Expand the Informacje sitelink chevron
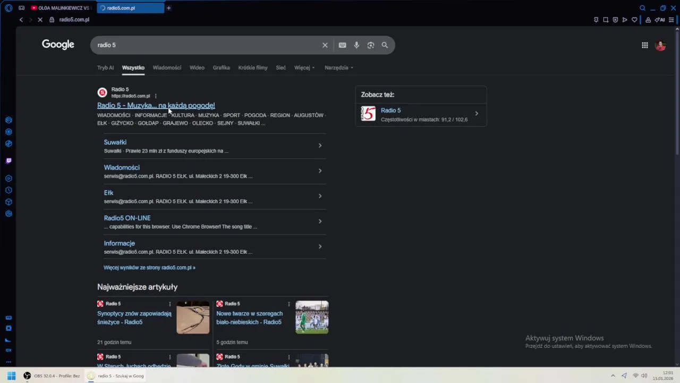The image size is (680, 383). click(320, 246)
